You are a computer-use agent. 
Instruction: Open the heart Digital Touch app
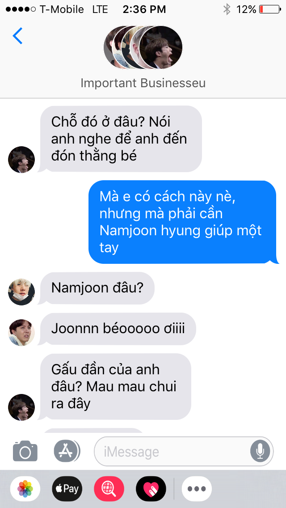coord(151,489)
